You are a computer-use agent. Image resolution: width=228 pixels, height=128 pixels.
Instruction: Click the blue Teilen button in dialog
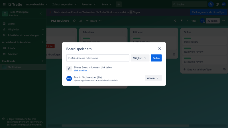tap(156, 58)
